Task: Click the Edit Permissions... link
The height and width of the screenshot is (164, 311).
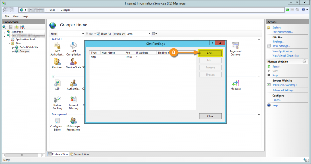Action: [x=283, y=32]
